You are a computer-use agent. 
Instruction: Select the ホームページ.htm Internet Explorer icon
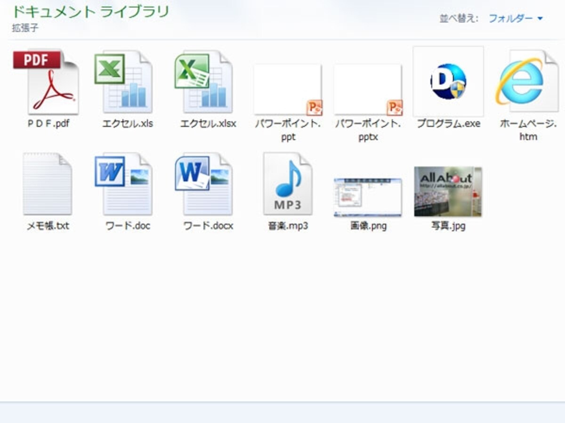(527, 81)
